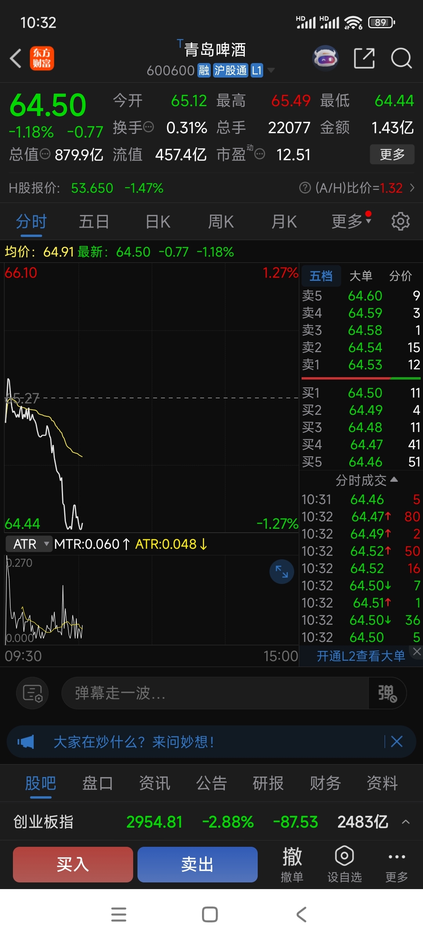This screenshot has height=940, width=423.
Task: Tap the H股报价 53.650 value
Action: (92, 188)
